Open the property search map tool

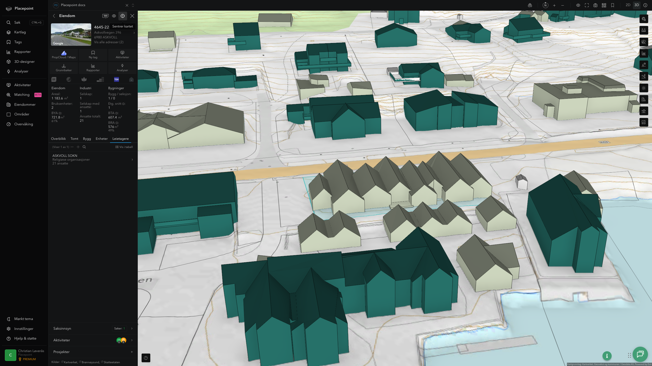[x=644, y=42]
